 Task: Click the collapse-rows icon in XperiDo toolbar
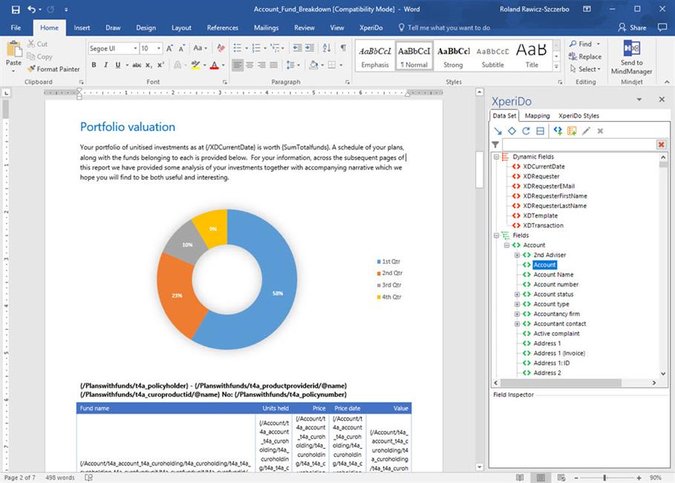click(541, 131)
